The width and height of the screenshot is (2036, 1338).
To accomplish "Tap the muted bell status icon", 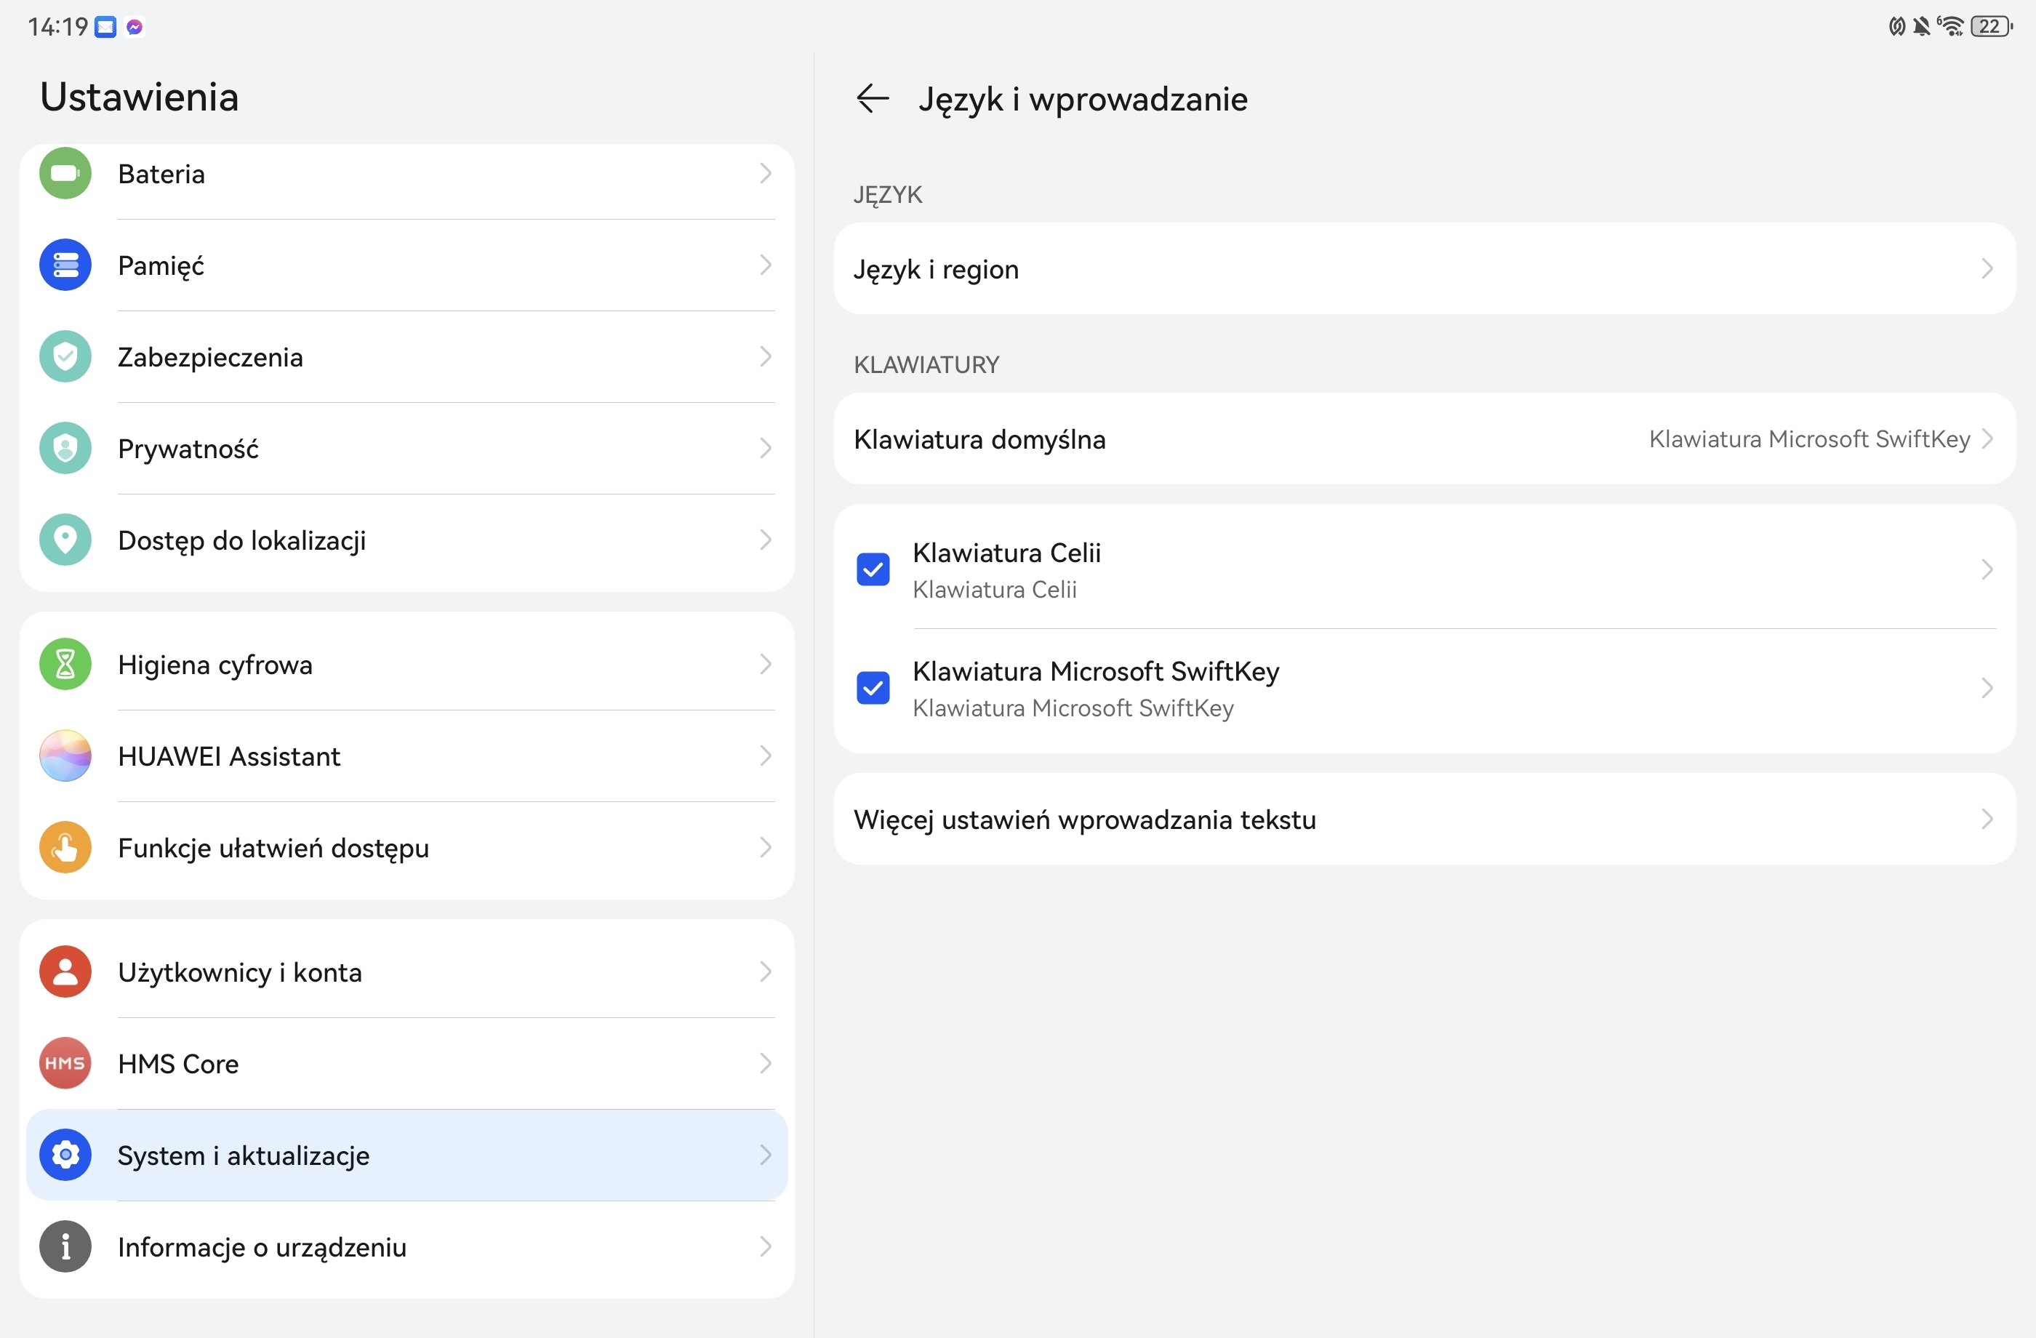I will pyautogui.click(x=1921, y=26).
